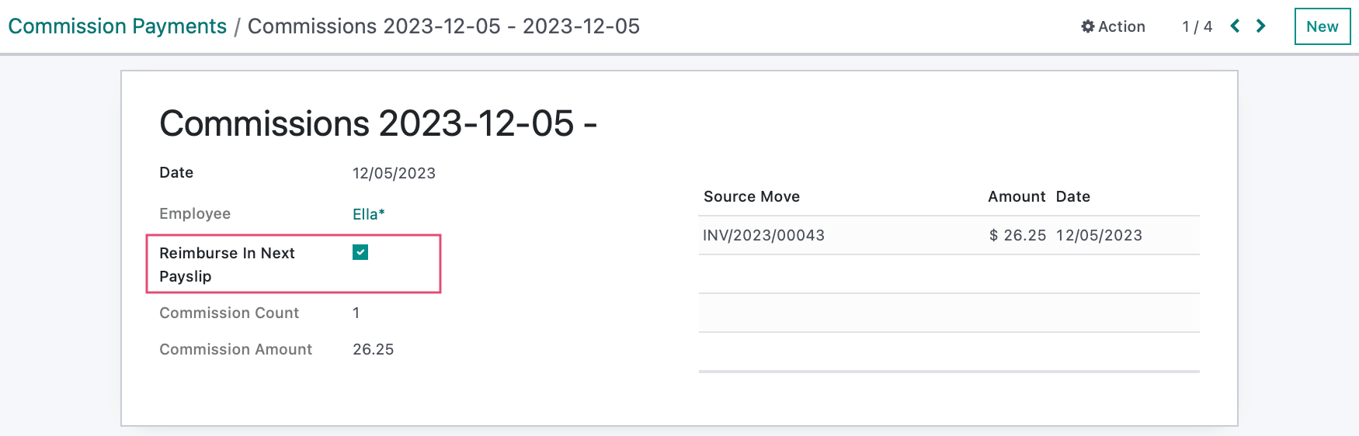
Task: Open the Action gear menu
Action: pos(1113,26)
